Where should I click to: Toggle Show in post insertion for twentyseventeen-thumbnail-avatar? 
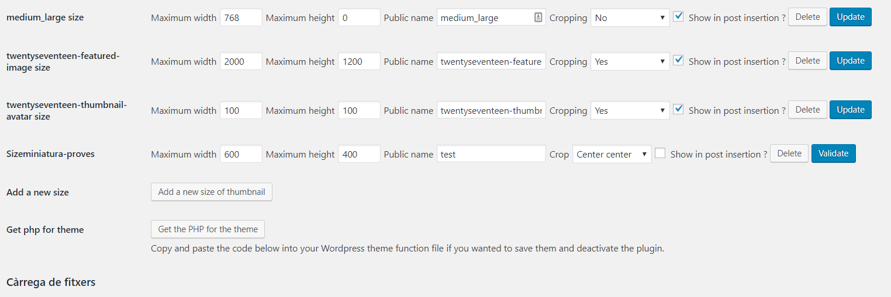pos(678,109)
